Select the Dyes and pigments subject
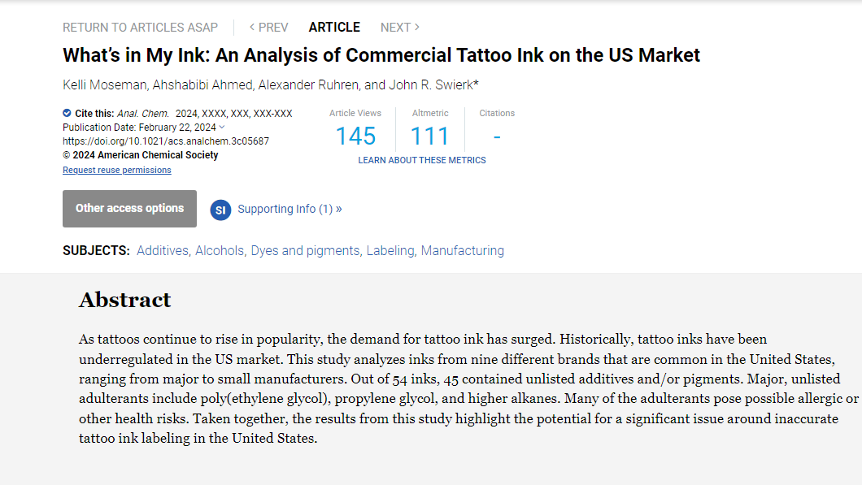Viewport: 862px width, 485px height. [x=305, y=251]
